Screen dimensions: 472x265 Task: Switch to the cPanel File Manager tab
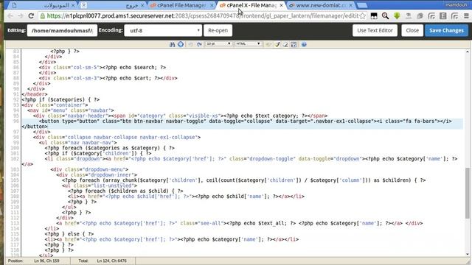182,5
